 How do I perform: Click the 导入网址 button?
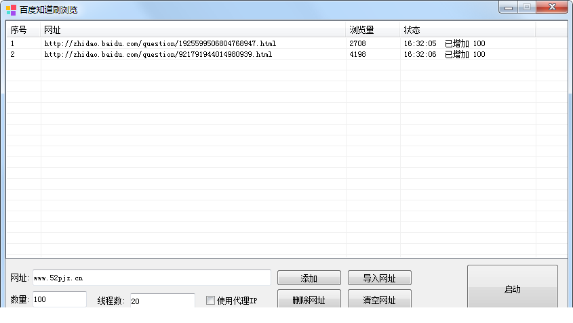pos(379,278)
